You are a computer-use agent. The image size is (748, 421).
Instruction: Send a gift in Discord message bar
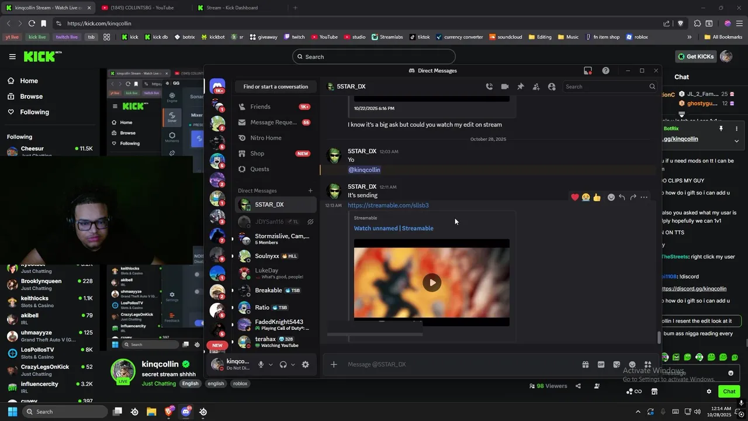tap(585, 364)
